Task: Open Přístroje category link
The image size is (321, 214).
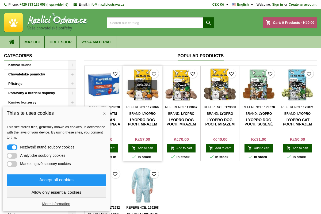Action: point(15,84)
